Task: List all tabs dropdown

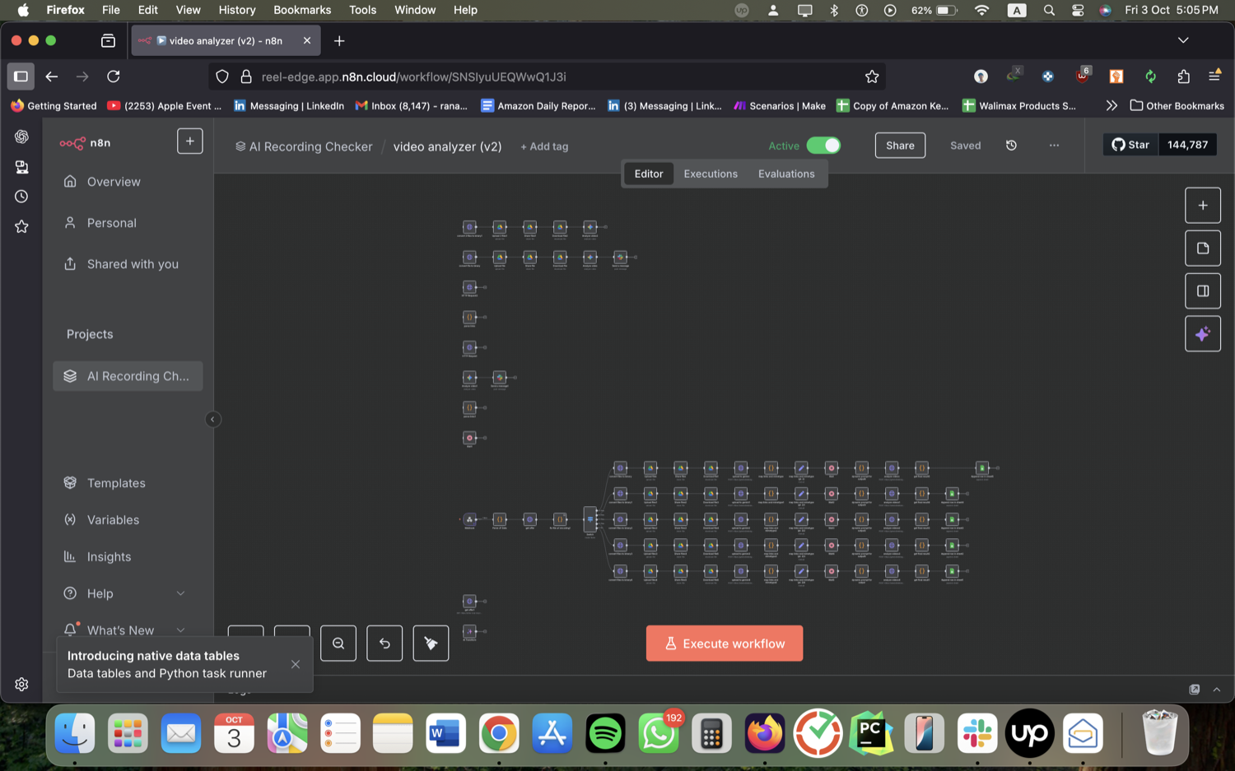Action: coord(1183,40)
